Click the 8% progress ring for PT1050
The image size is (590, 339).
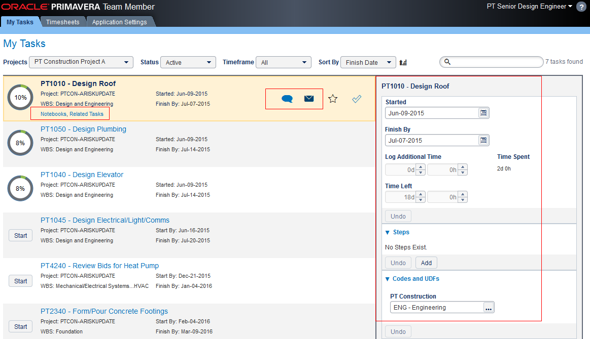tap(20, 143)
